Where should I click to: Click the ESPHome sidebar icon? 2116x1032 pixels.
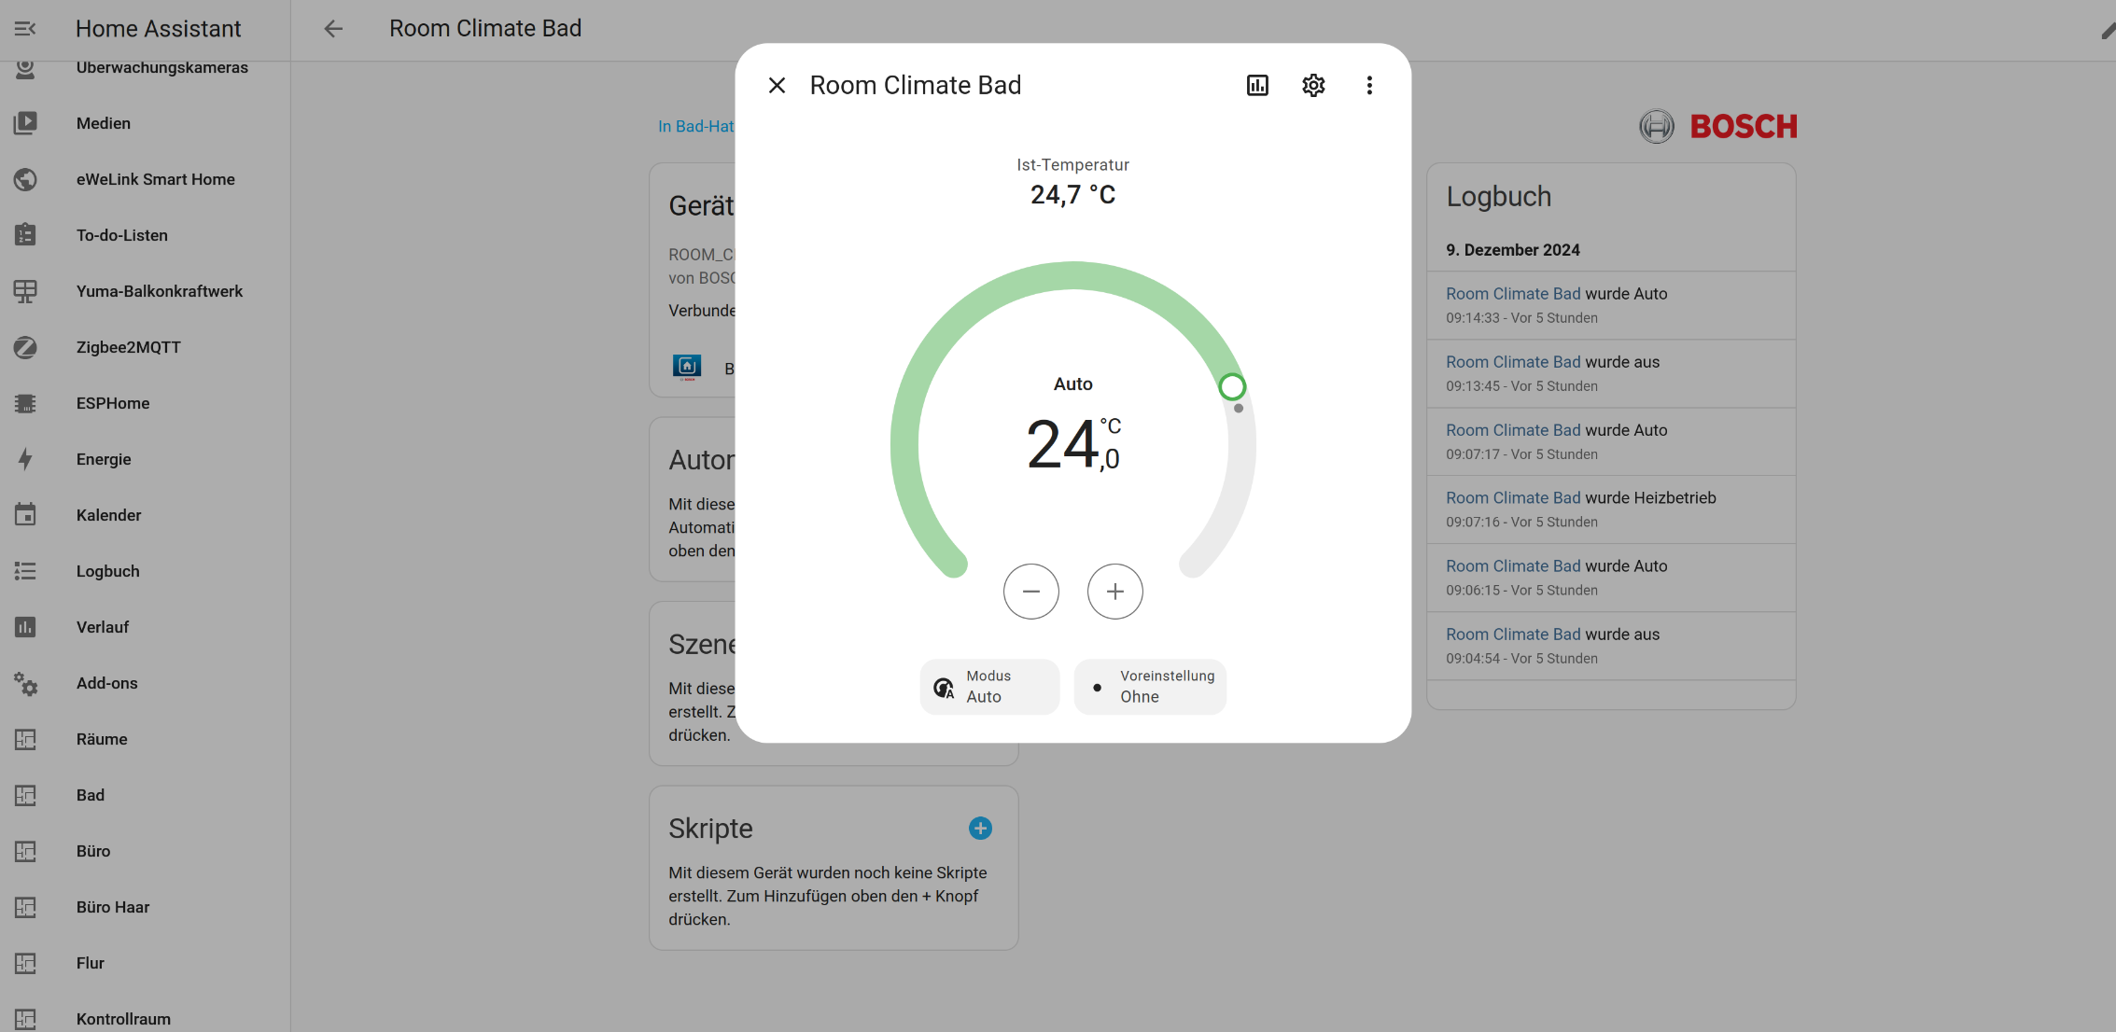25,403
